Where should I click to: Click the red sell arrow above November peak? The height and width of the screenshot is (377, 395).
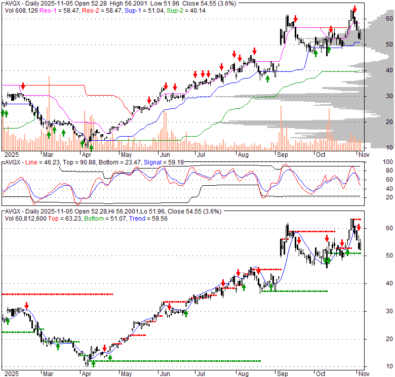click(354, 10)
